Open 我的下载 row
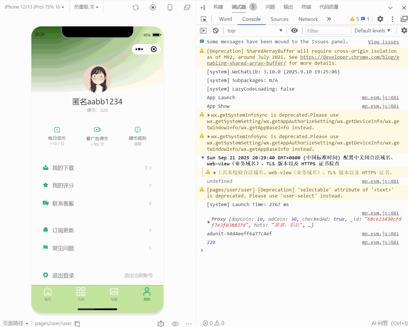Image resolution: width=408 pixels, height=327 pixels. click(97, 168)
